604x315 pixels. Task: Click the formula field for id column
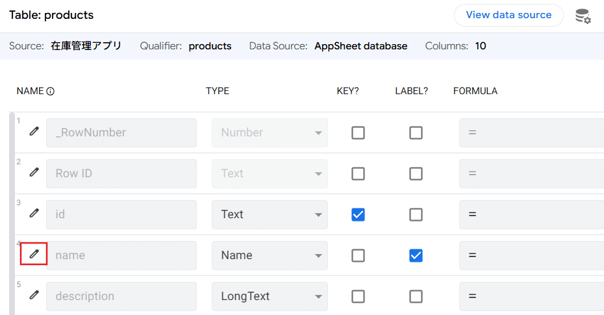(x=531, y=214)
